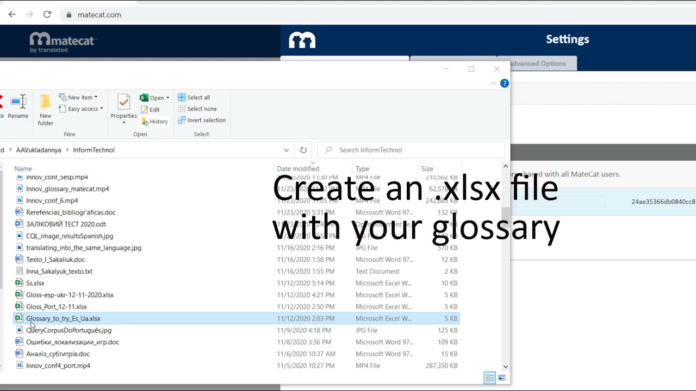Select file Gloss_Port_12-11.xlsx
Viewport: 696px width, 391px height.
(x=57, y=307)
